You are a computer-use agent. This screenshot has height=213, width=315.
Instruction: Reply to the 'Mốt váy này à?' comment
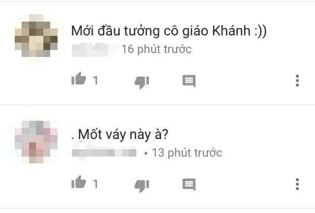[x=189, y=185]
